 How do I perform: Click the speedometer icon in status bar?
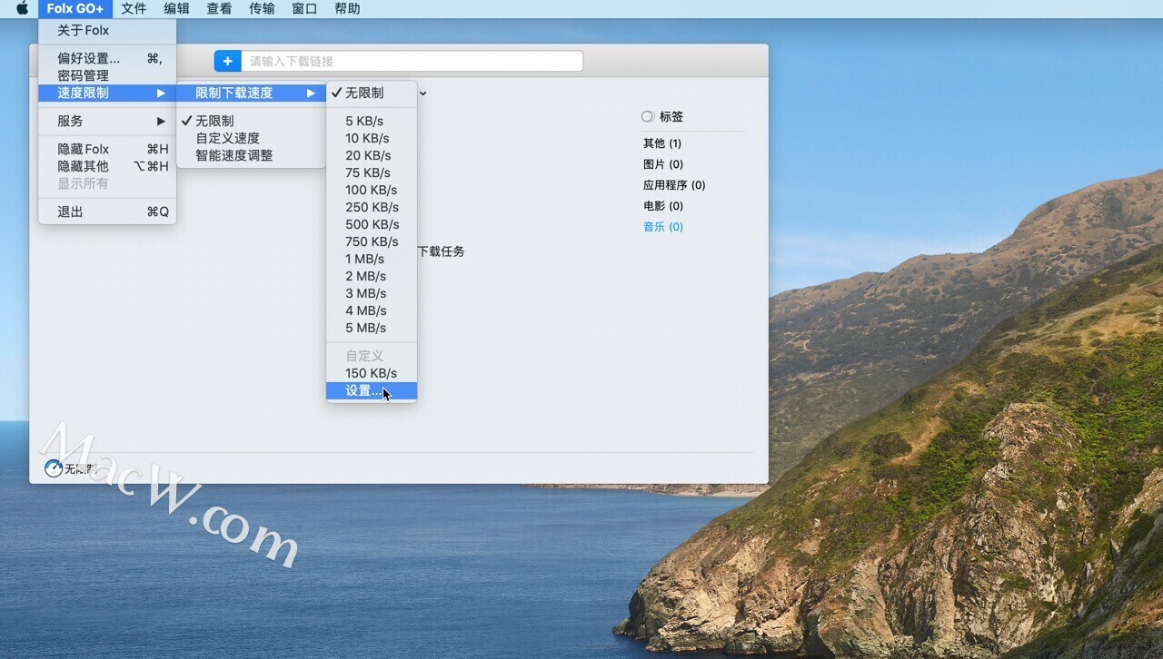54,468
